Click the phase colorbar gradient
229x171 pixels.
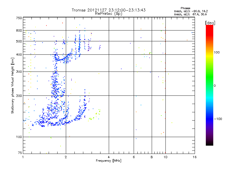[210, 85]
